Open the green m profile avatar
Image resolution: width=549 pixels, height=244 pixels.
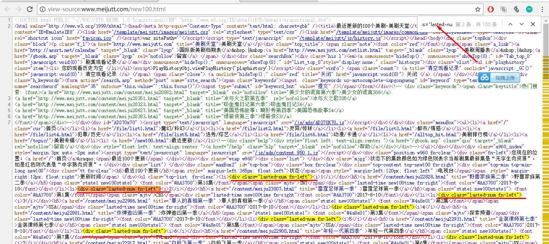click(x=528, y=9)
